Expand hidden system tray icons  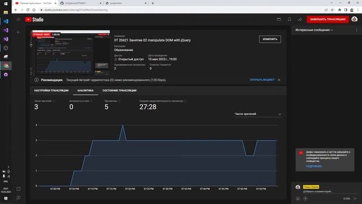(8, 167)
